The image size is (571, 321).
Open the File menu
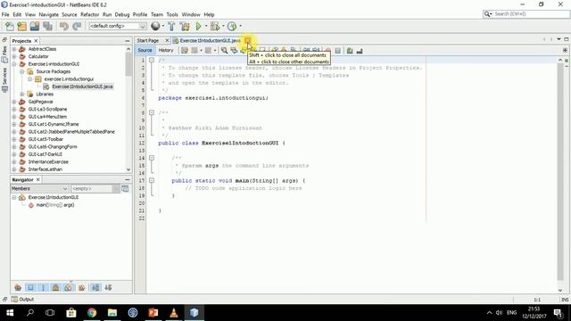pyautogui.click(x=5, y=14)
